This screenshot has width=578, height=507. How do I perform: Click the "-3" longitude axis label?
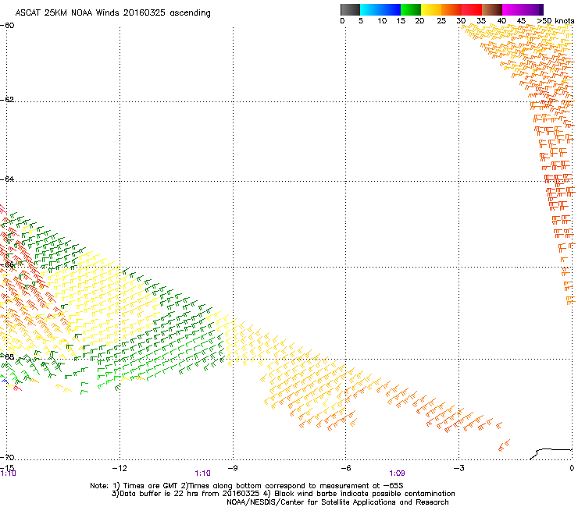point(459,468)
